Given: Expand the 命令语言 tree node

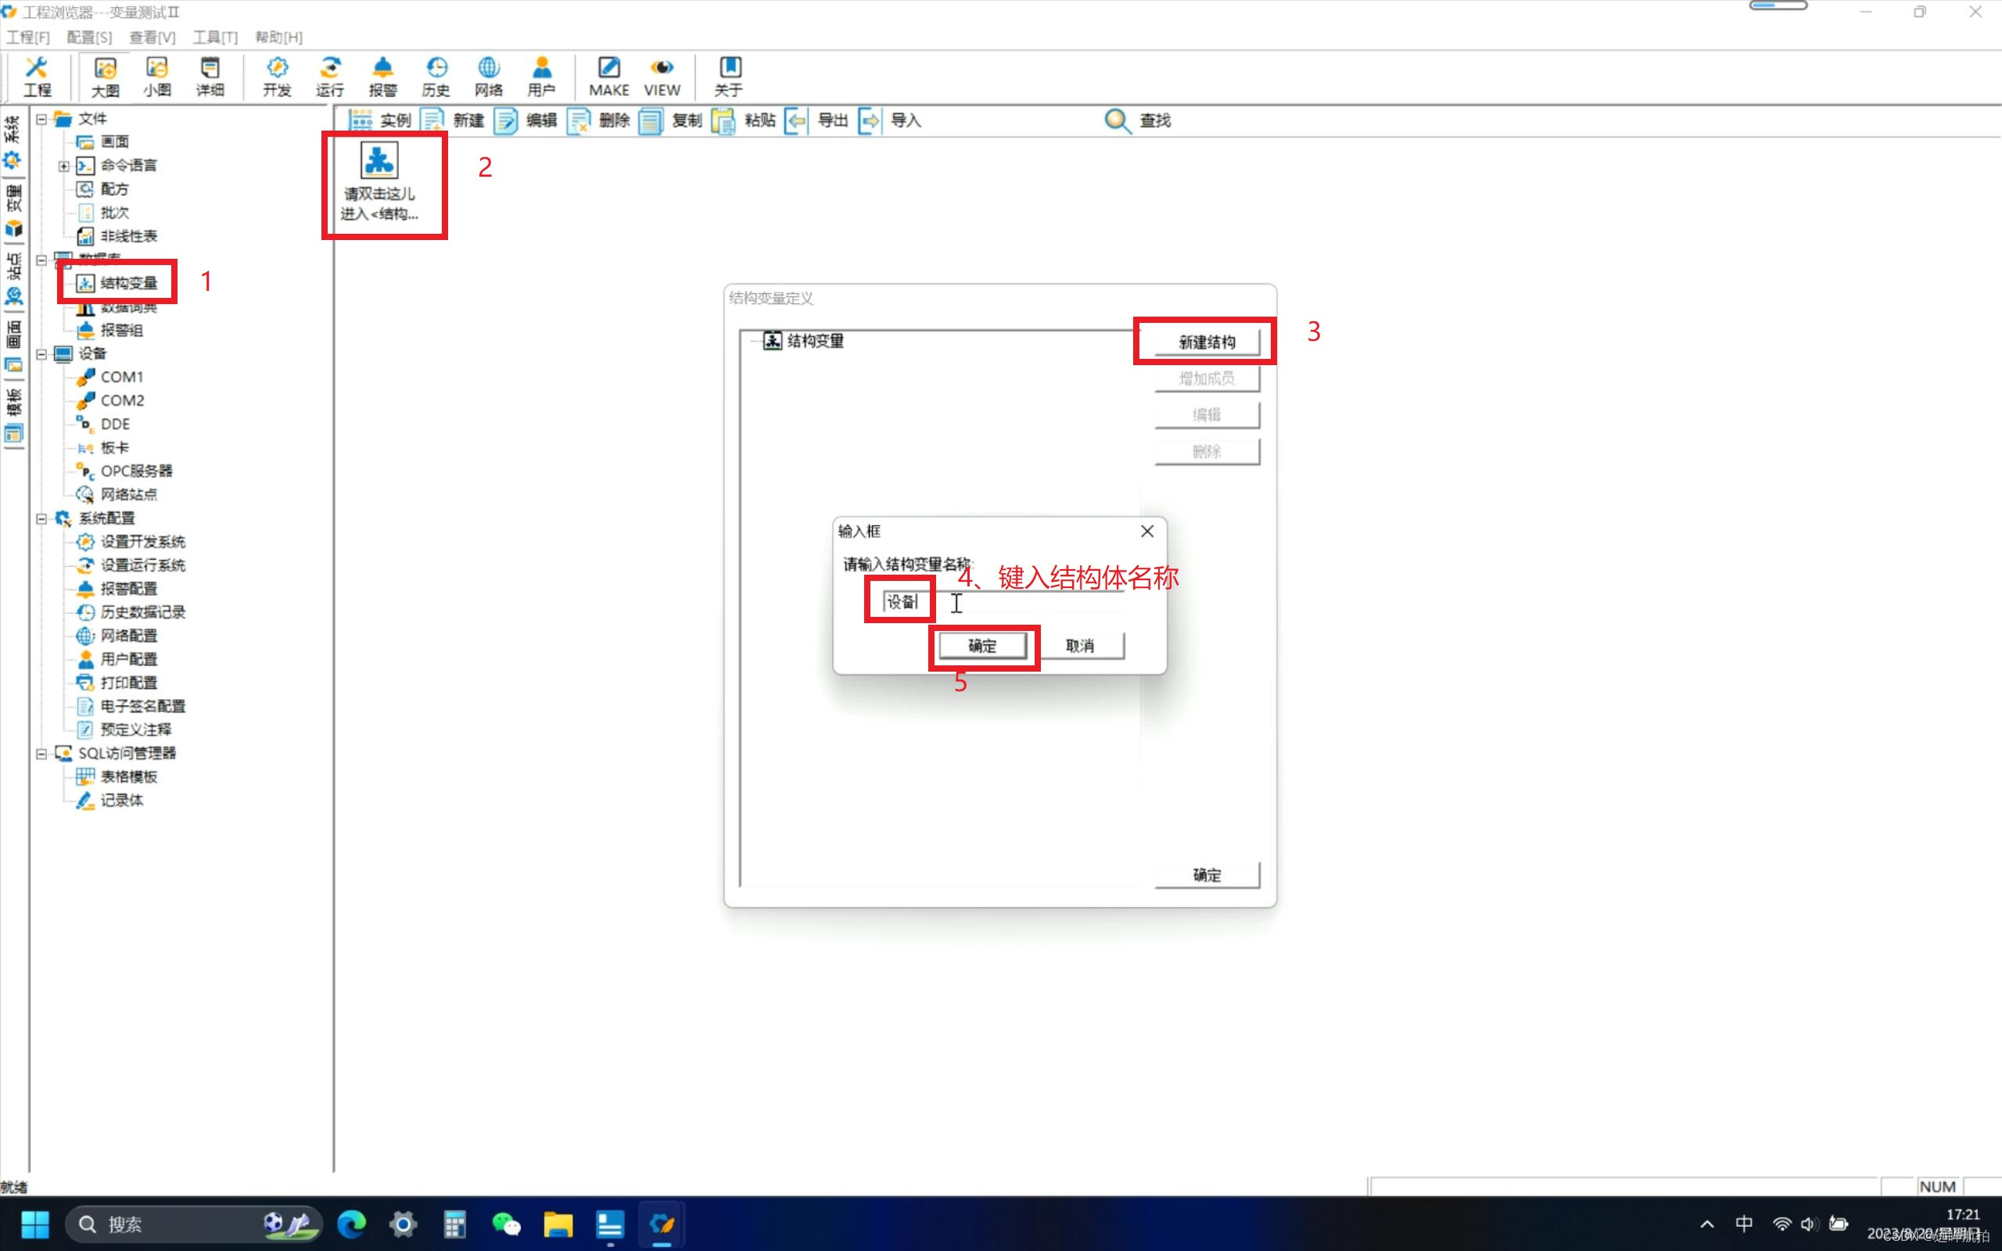Looking at the screenshot, I should 63,167.
